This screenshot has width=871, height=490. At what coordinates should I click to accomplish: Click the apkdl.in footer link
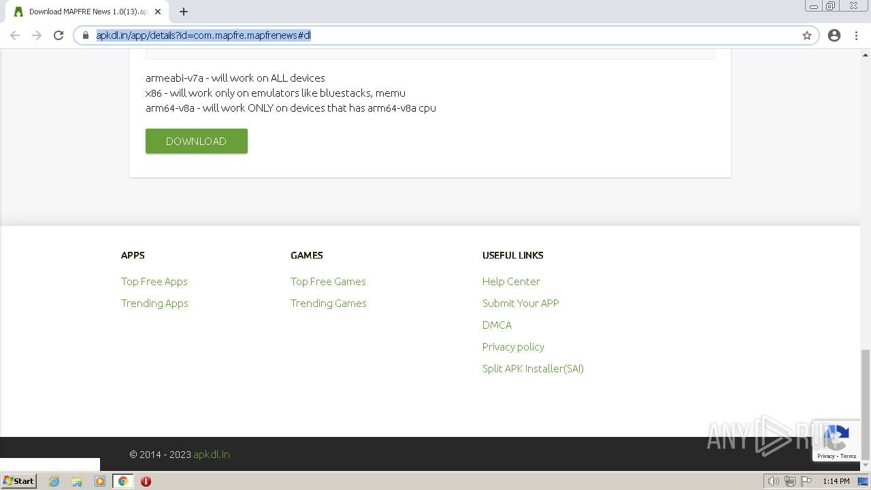coord(212,455)
